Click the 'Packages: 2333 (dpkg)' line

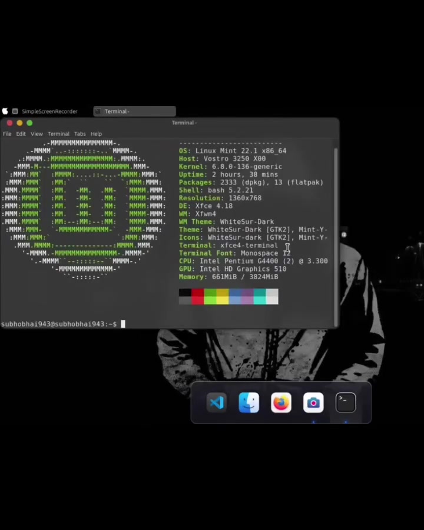point(251,182)
